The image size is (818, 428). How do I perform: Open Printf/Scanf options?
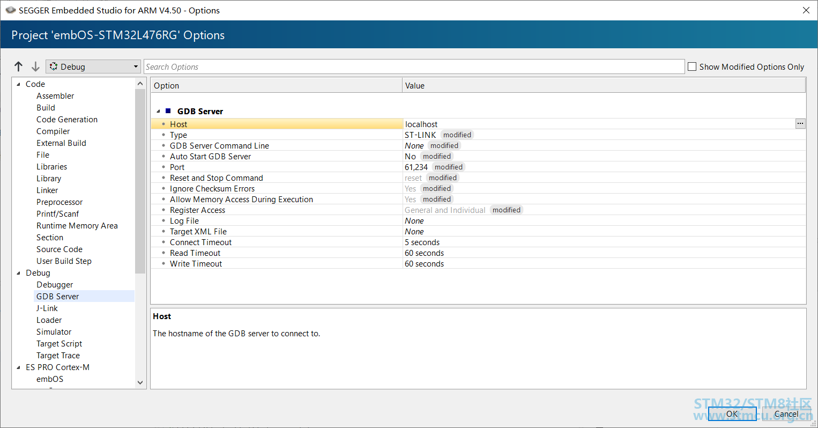(x=58, y=214)
